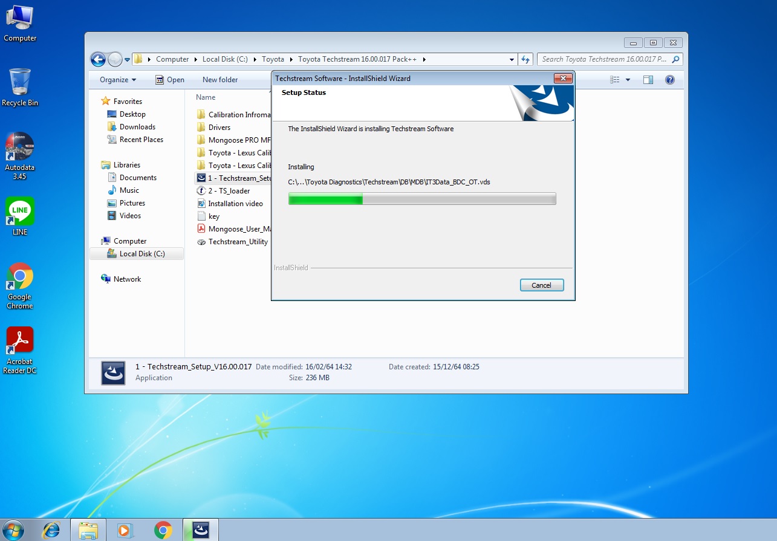Click the Techstream installer taskbar icon
The width and height of the screenshot is (777, 541).
click(x=201, y=530)
